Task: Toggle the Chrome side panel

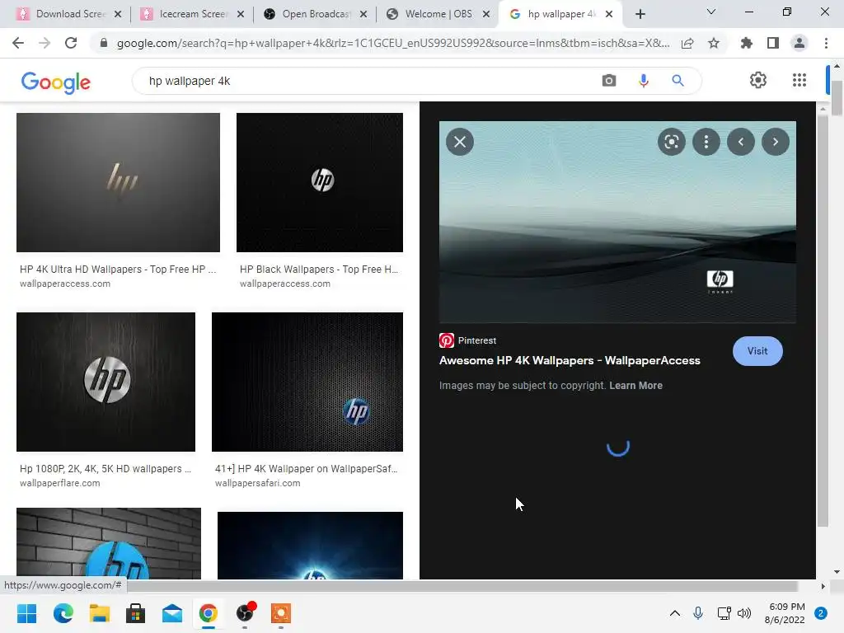Action: (773, 43)
